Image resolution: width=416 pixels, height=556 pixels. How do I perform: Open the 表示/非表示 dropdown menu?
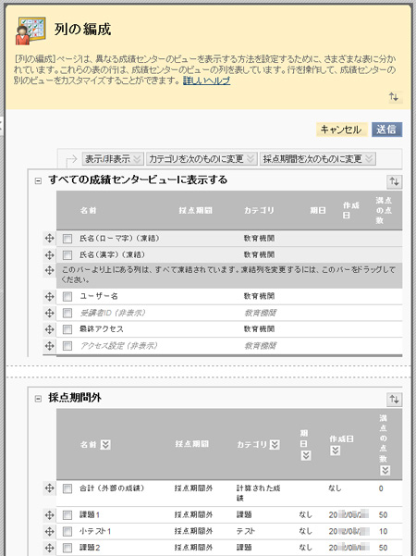tap(113, 158)
